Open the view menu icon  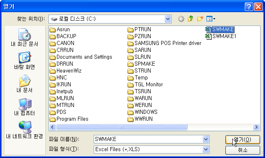(x=210, y=19)
